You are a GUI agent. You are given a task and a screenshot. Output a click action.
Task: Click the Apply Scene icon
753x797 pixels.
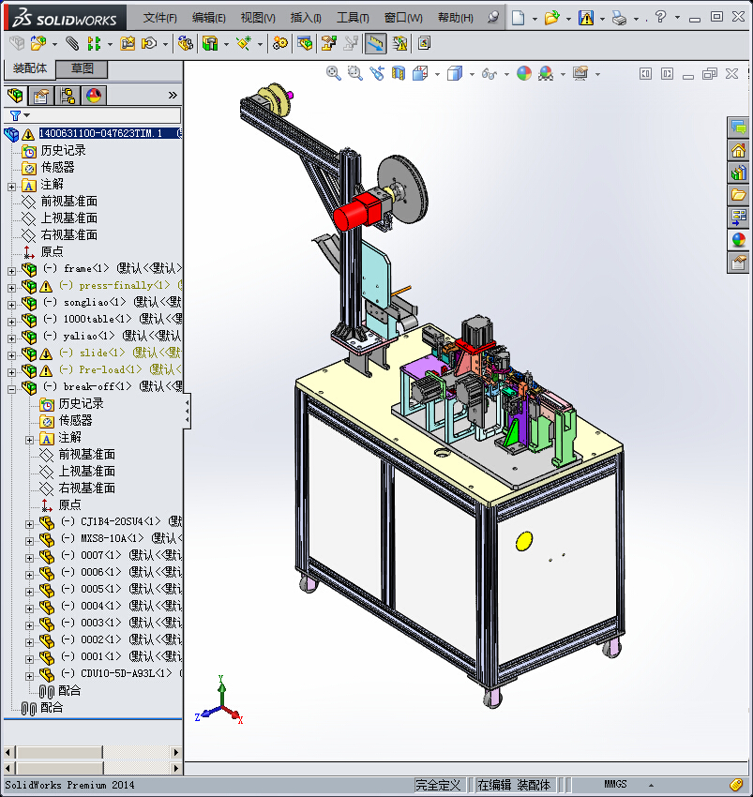click(546, 74)
